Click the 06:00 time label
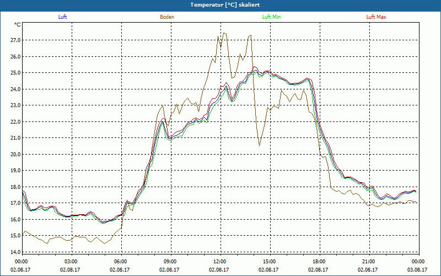The height and width of the screenshot is (276, 441). (x=121, y=262)
